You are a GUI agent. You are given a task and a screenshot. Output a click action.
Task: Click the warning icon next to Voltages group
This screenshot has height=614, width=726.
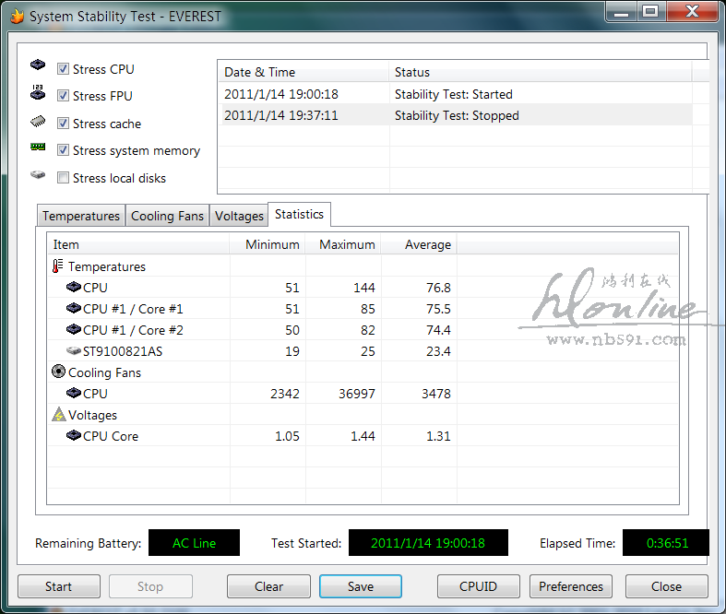pyautogui.click(x=58, y=415)
